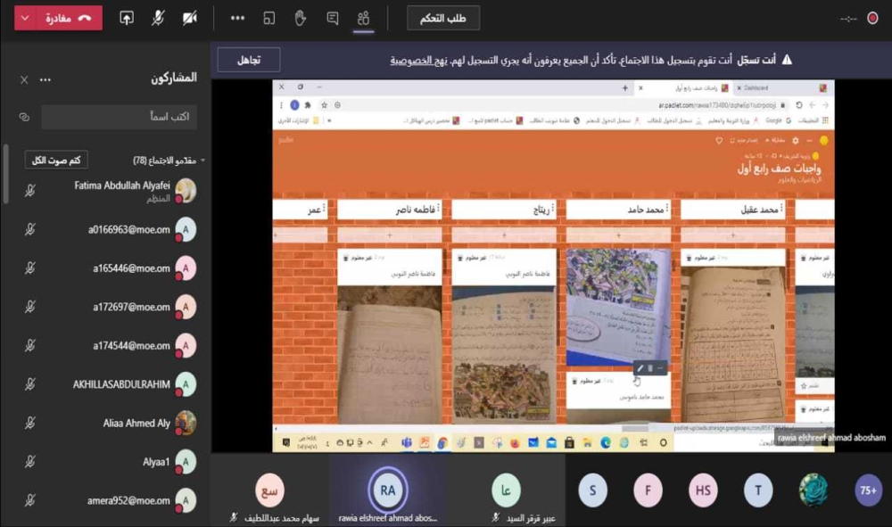
Task: Click mute icon beside Fatima Abdullah Alyafei
Action: point(29,191)
